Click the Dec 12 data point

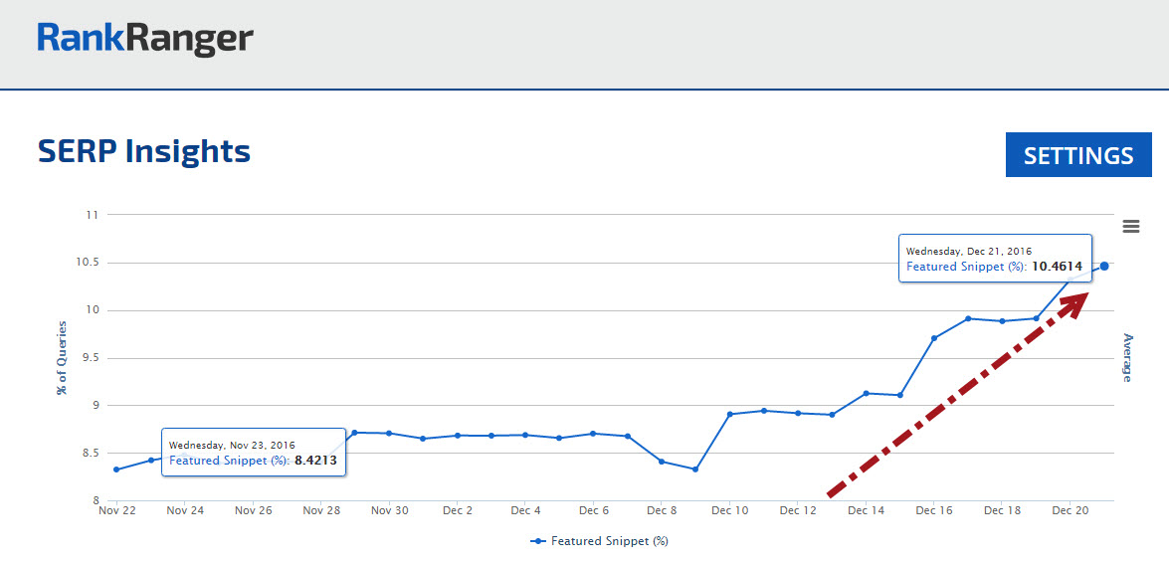click(798, 413)
